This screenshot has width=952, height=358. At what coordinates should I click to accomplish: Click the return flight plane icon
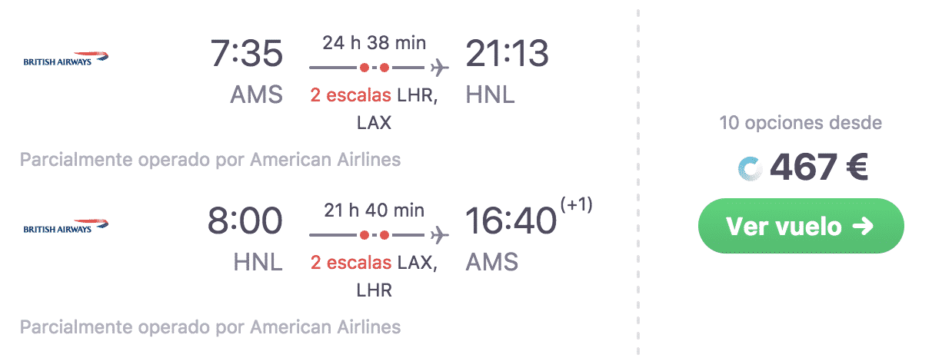pyautogui.click(x=440, y=235)
